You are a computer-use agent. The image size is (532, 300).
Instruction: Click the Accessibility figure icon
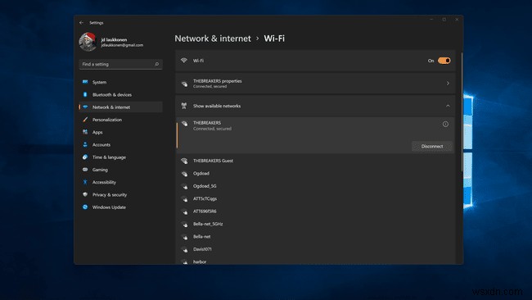[85, 182]
